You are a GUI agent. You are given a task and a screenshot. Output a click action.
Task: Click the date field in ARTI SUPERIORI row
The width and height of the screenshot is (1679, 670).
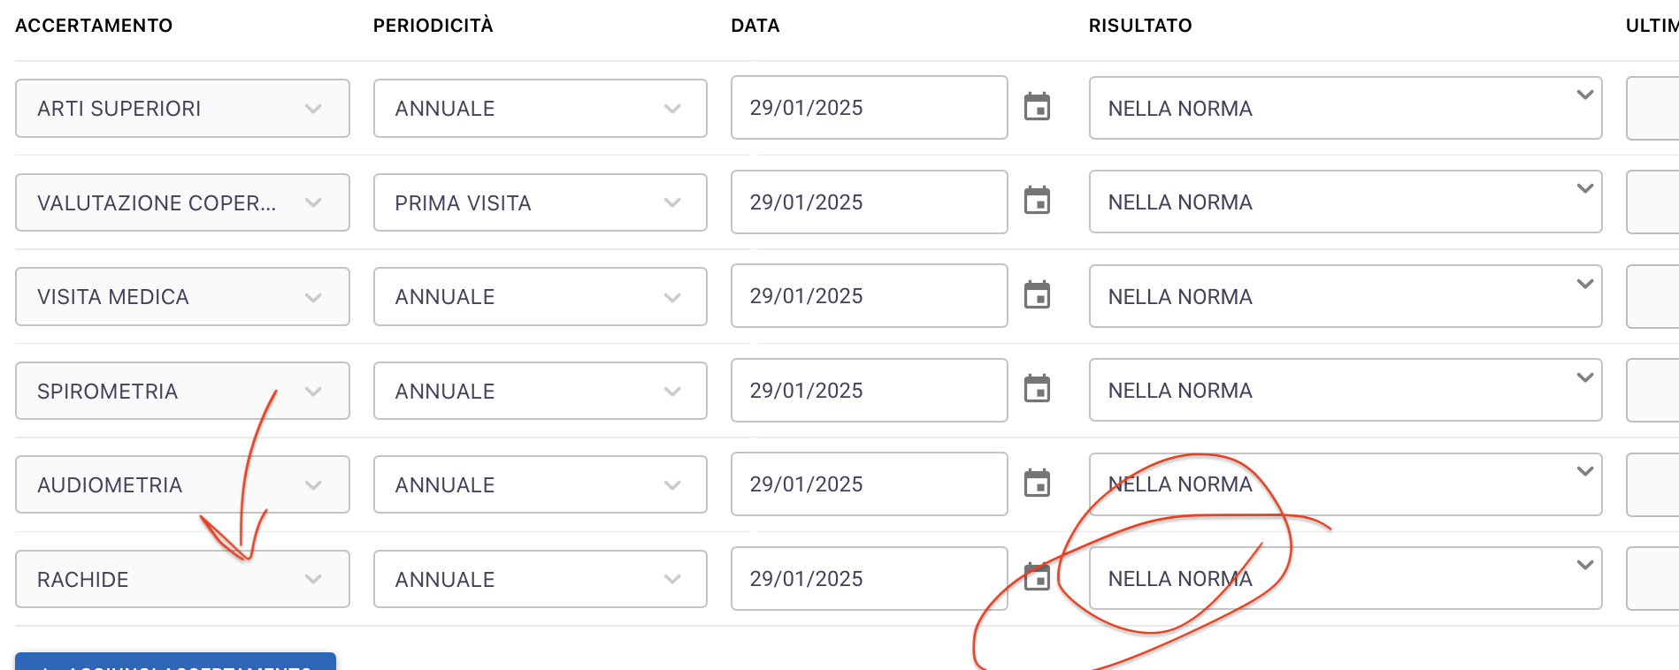tap(869, 108)
